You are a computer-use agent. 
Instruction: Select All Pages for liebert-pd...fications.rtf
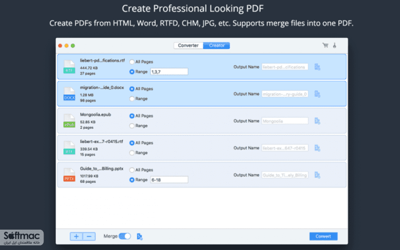point(131,62)
